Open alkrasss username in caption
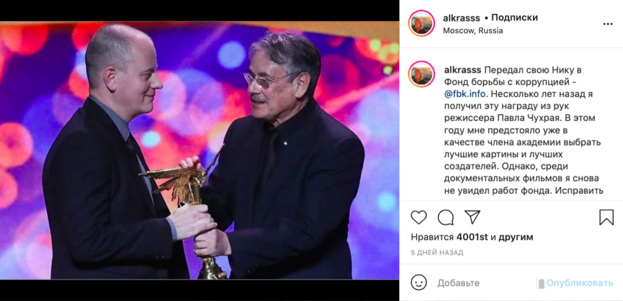 pos(462,71)
